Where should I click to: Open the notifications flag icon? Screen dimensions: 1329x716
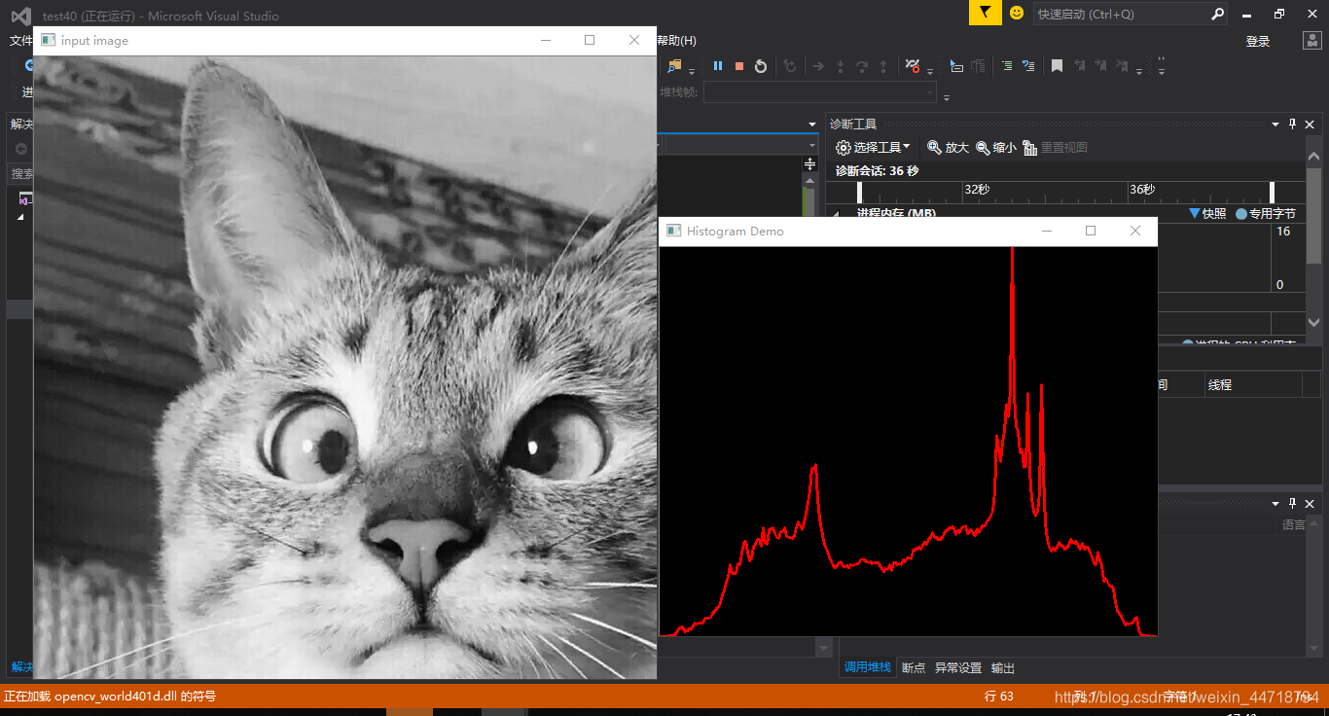coord(985,13)
